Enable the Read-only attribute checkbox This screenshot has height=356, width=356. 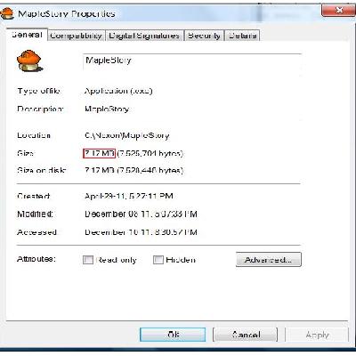(88, 260)
